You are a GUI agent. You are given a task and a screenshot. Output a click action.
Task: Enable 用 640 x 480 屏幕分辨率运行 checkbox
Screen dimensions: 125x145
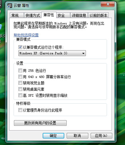[20, 77]
